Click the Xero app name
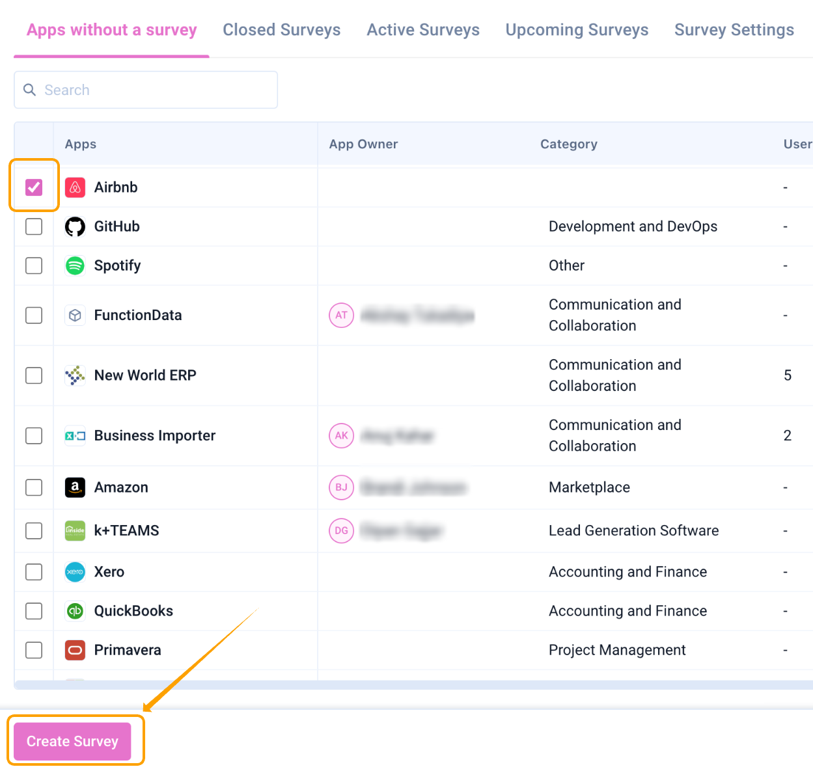This screenshot has width=813, height=769. (109, 572)
